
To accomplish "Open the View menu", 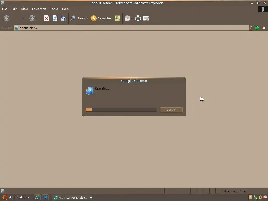I will [24, 9].
